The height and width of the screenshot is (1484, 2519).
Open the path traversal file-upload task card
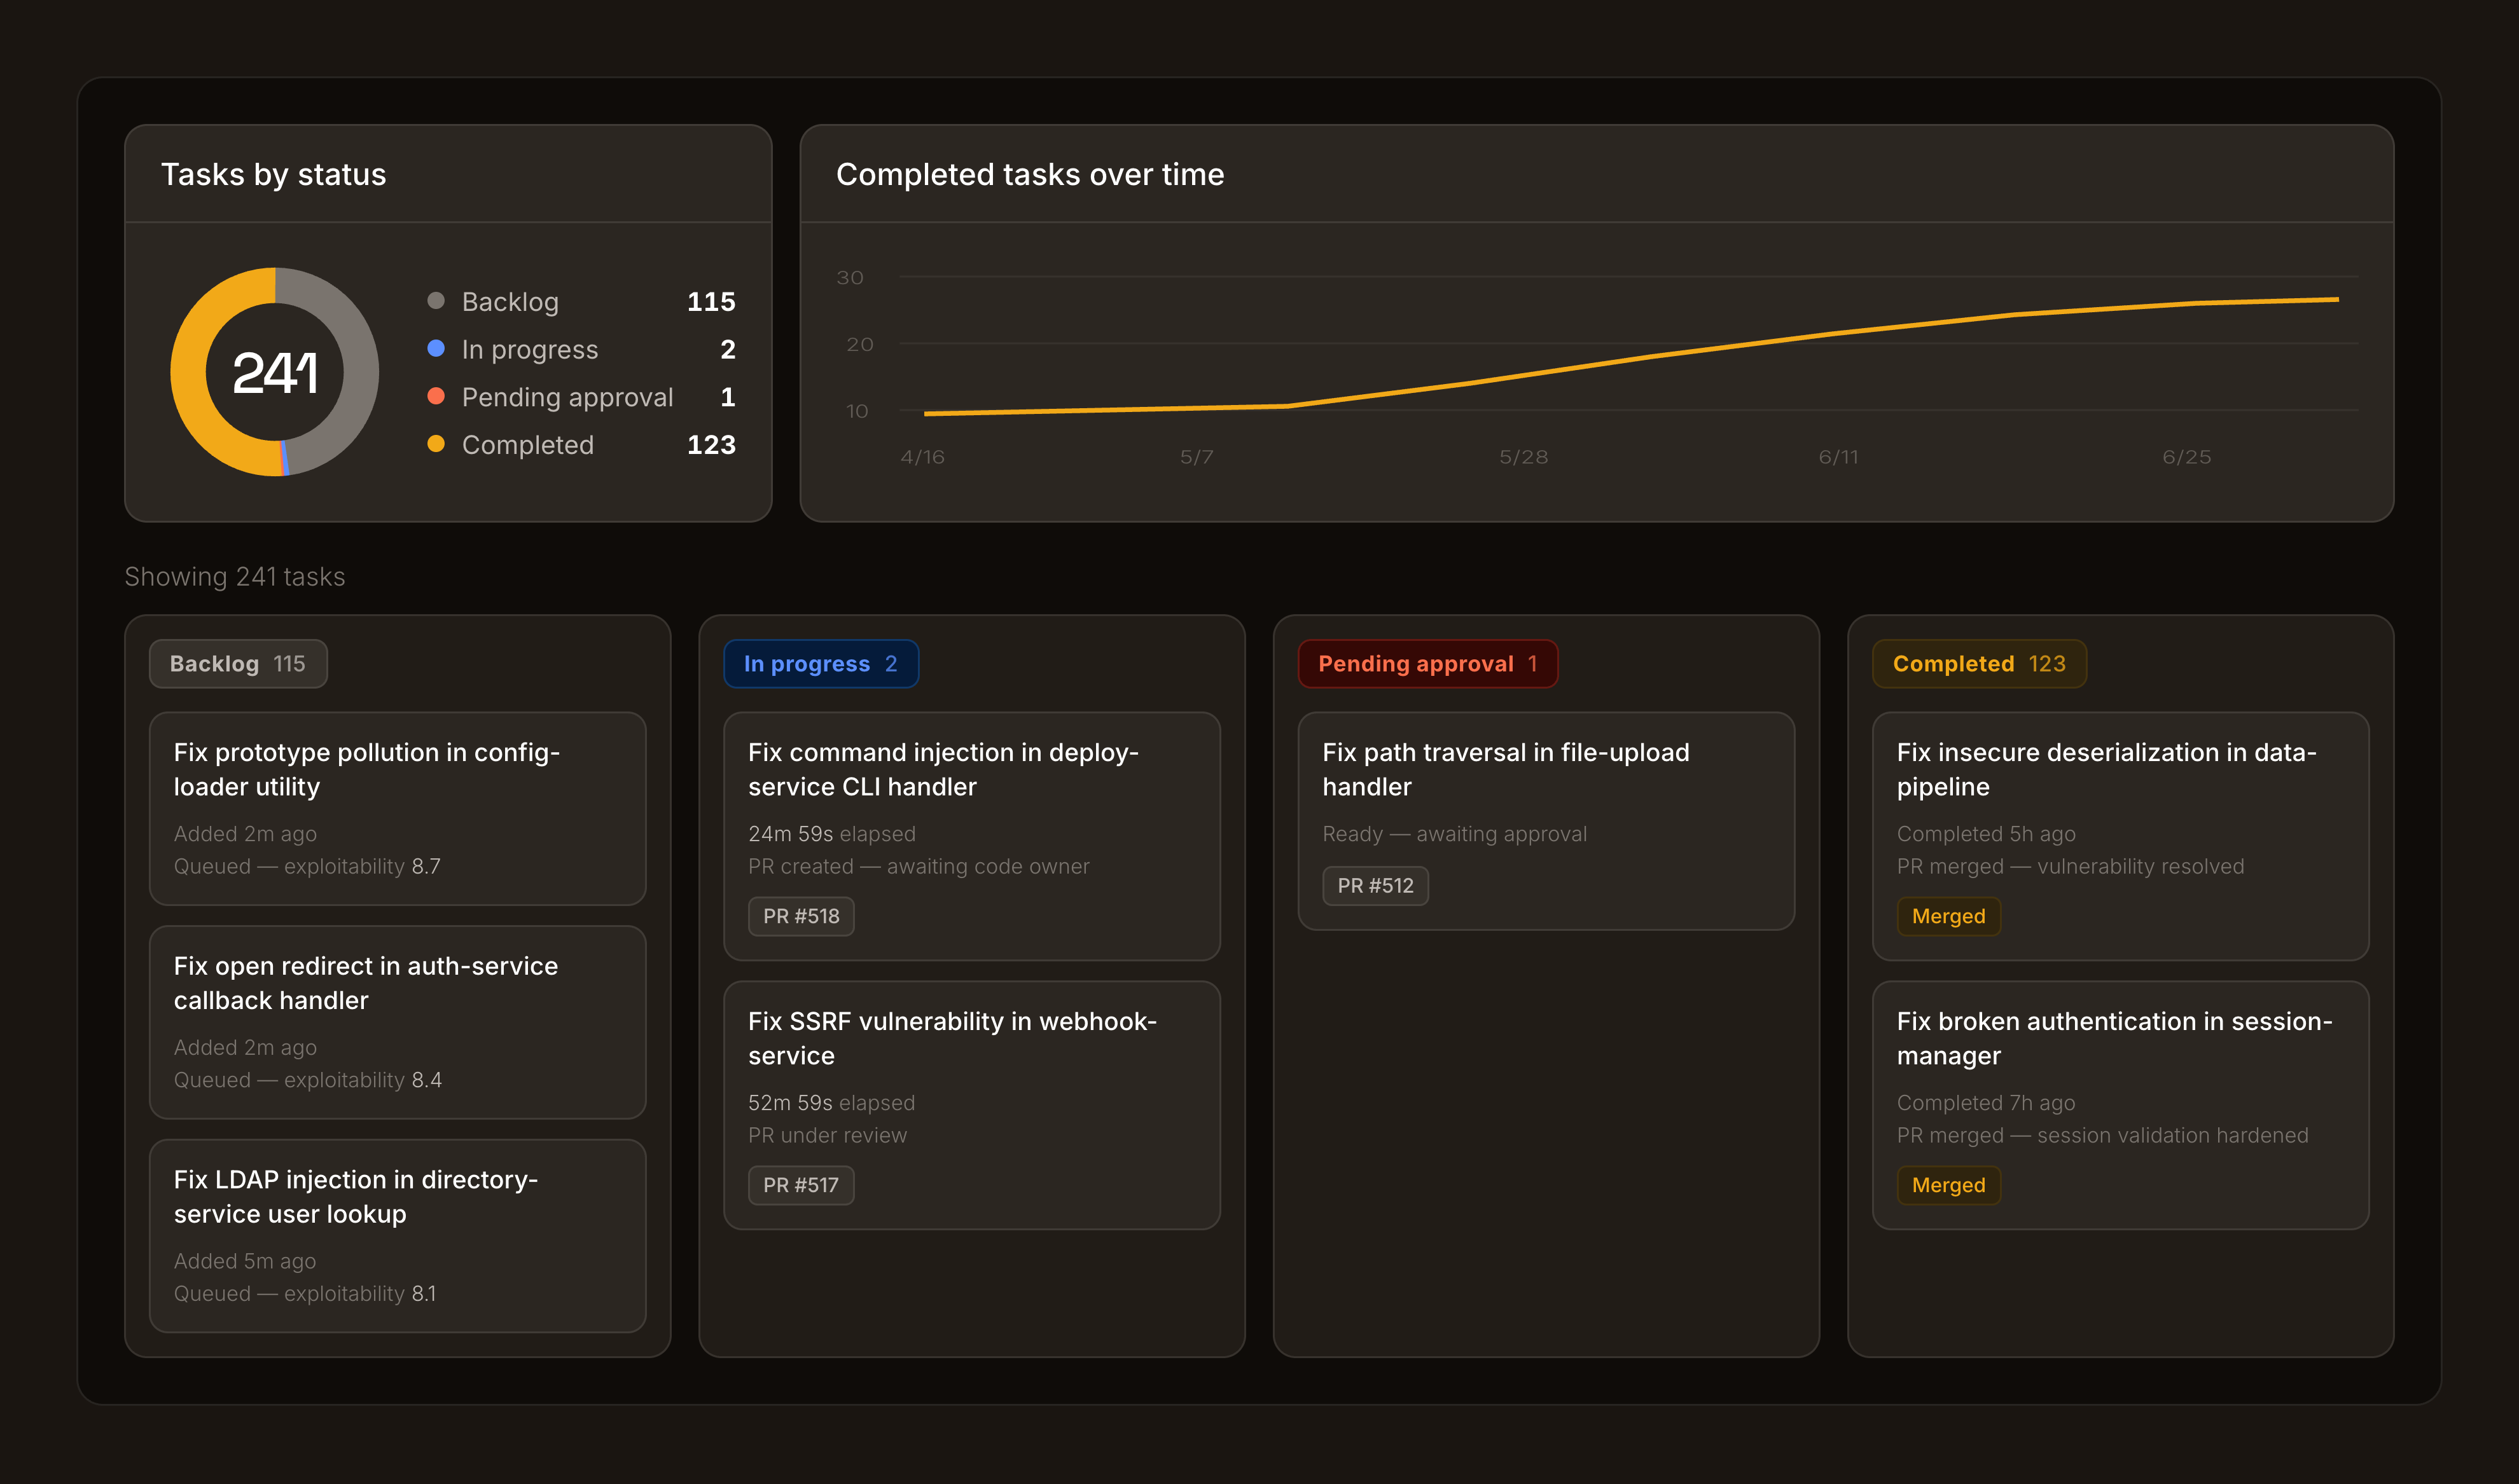coord(1546,821)
